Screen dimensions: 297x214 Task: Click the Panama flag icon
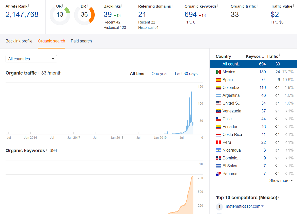pos(219,174)
